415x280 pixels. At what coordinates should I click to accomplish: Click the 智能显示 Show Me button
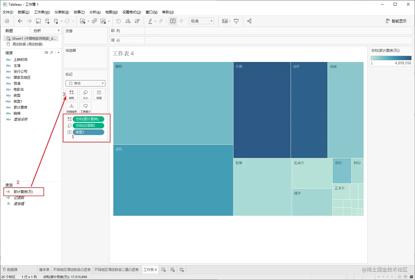(x=396, y=21)
